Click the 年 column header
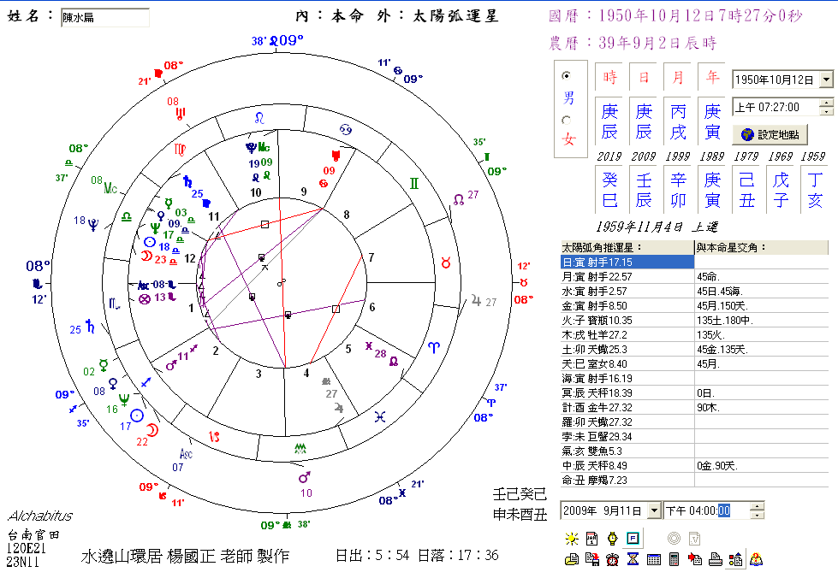 click(712, 75)
